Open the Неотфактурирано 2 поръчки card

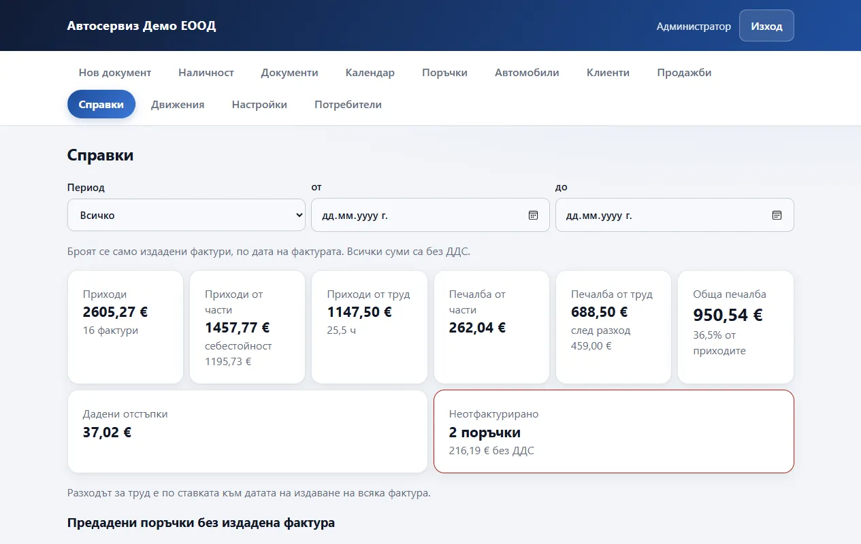(614, 431)
